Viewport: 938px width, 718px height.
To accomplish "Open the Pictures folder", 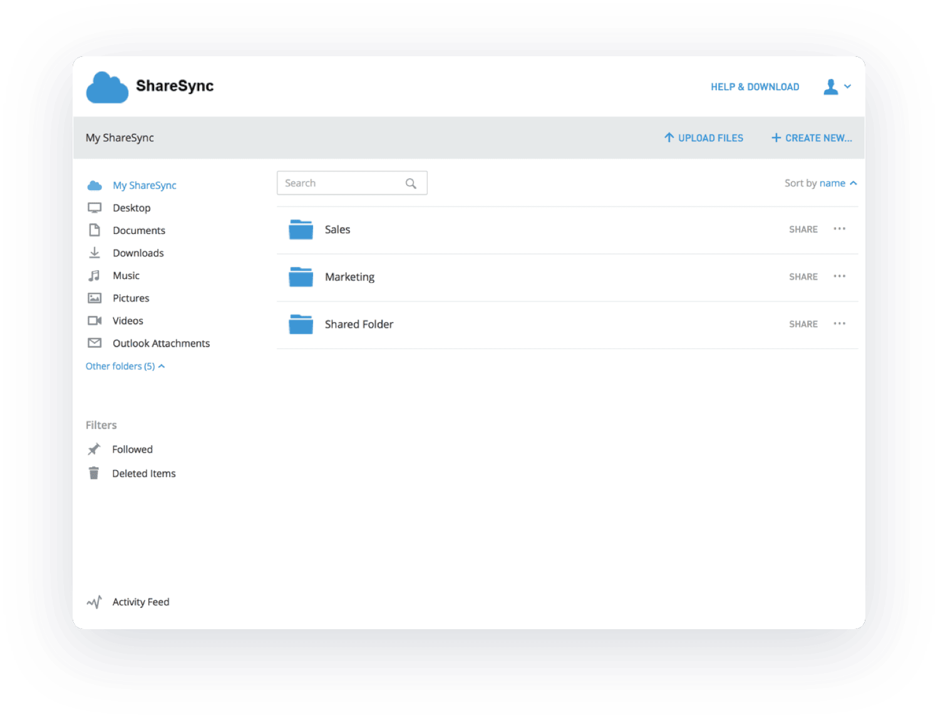I will (131, 298).
